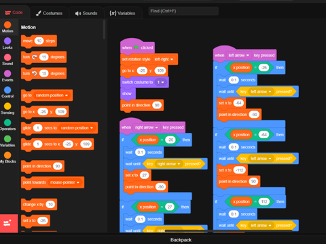The width and height of the screenshot is (326, 244).
Task: Open the My Blocks category
Action: pyautogui.click(x=7, y=157)
